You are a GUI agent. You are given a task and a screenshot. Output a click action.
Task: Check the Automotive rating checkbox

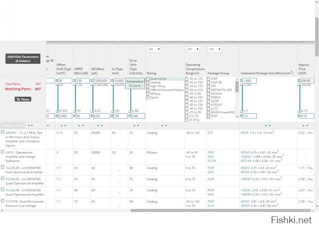coord(148,79)
